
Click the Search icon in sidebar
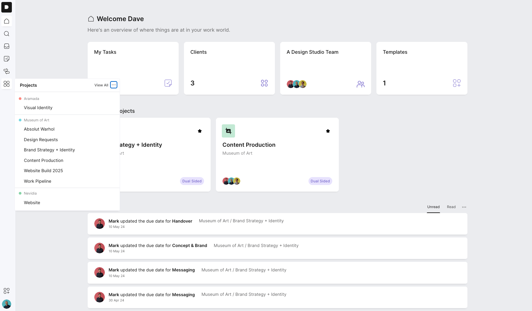coord(7,34)
